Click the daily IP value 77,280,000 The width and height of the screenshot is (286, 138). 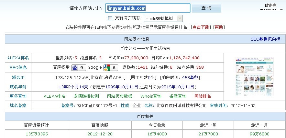pos(136,58)
